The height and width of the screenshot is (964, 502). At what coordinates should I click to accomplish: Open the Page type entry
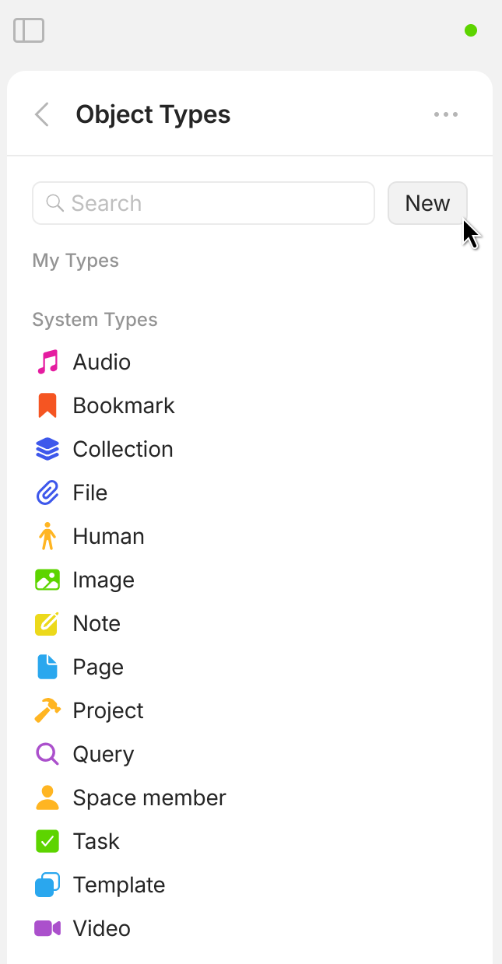pyautogui.click(x=98, y=667)
